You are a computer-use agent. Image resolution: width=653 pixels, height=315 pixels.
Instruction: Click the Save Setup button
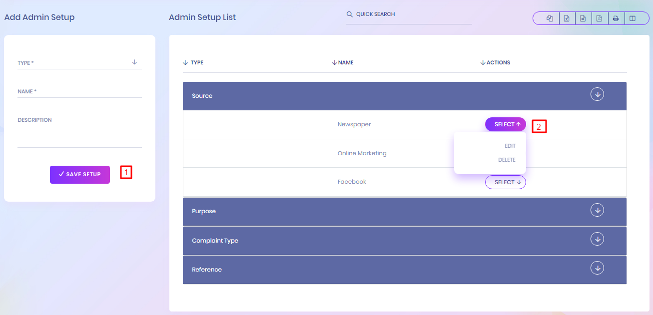pyautogui.click(x=80, y=174)
